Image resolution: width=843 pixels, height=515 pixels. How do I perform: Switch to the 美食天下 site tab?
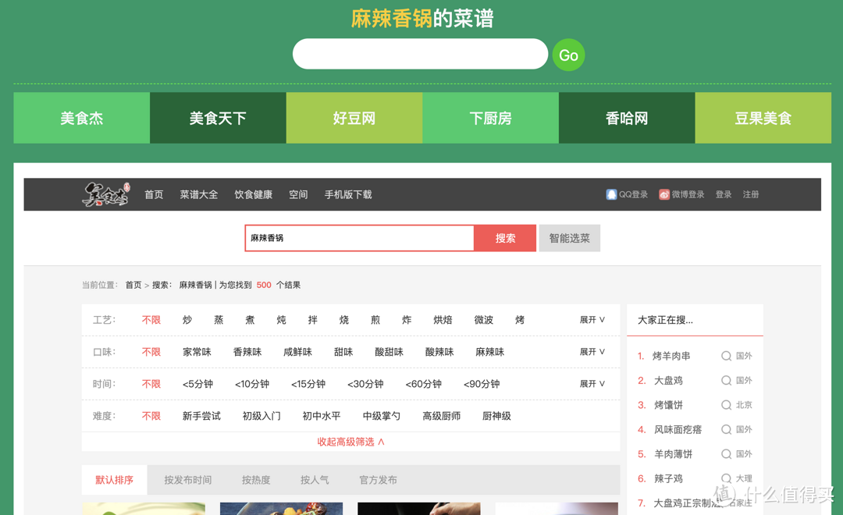pyautogui.click(x=218, y=118)
